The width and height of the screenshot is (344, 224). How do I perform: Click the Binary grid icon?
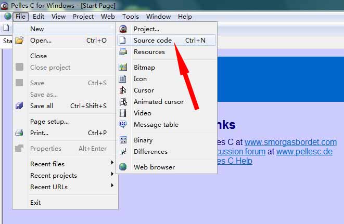tap(123, 140)
